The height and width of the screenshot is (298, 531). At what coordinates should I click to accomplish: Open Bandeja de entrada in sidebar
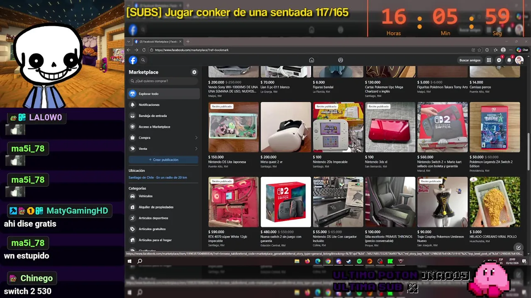(164, 116)
